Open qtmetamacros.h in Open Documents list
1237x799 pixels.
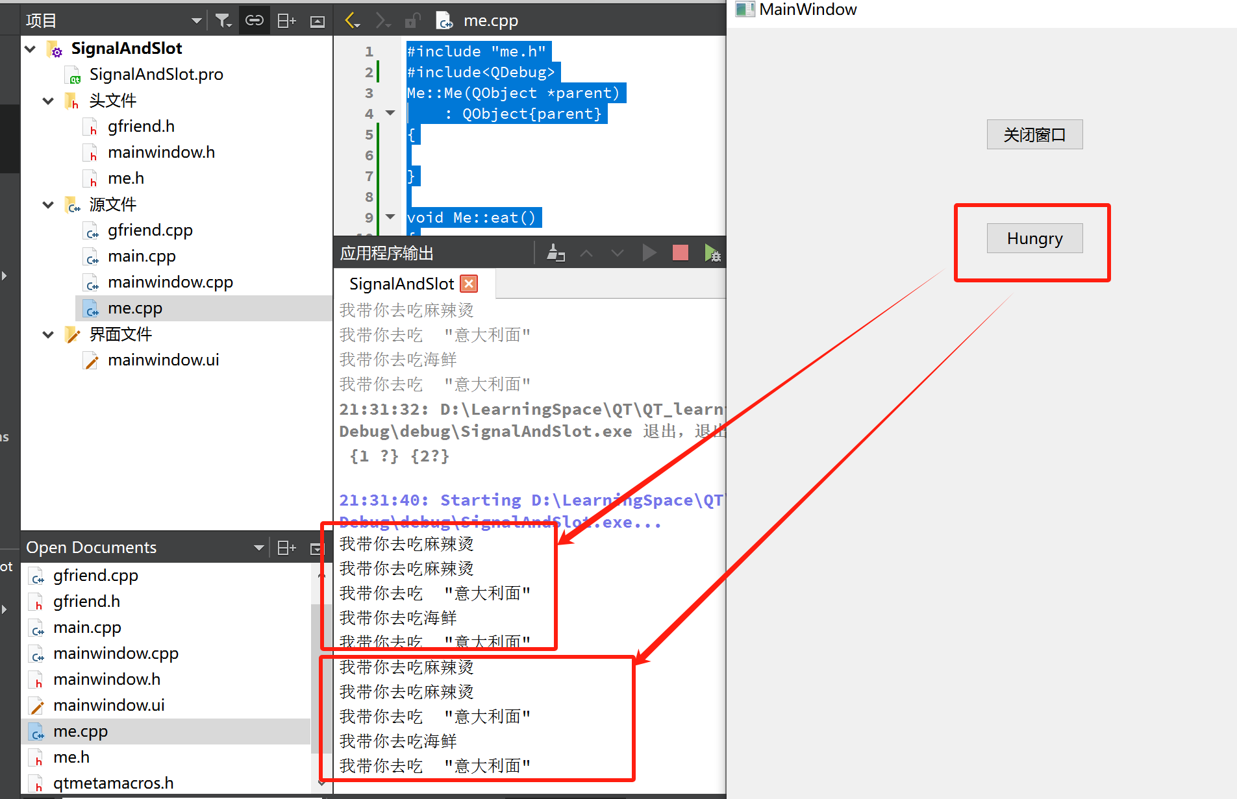point(113,783)
